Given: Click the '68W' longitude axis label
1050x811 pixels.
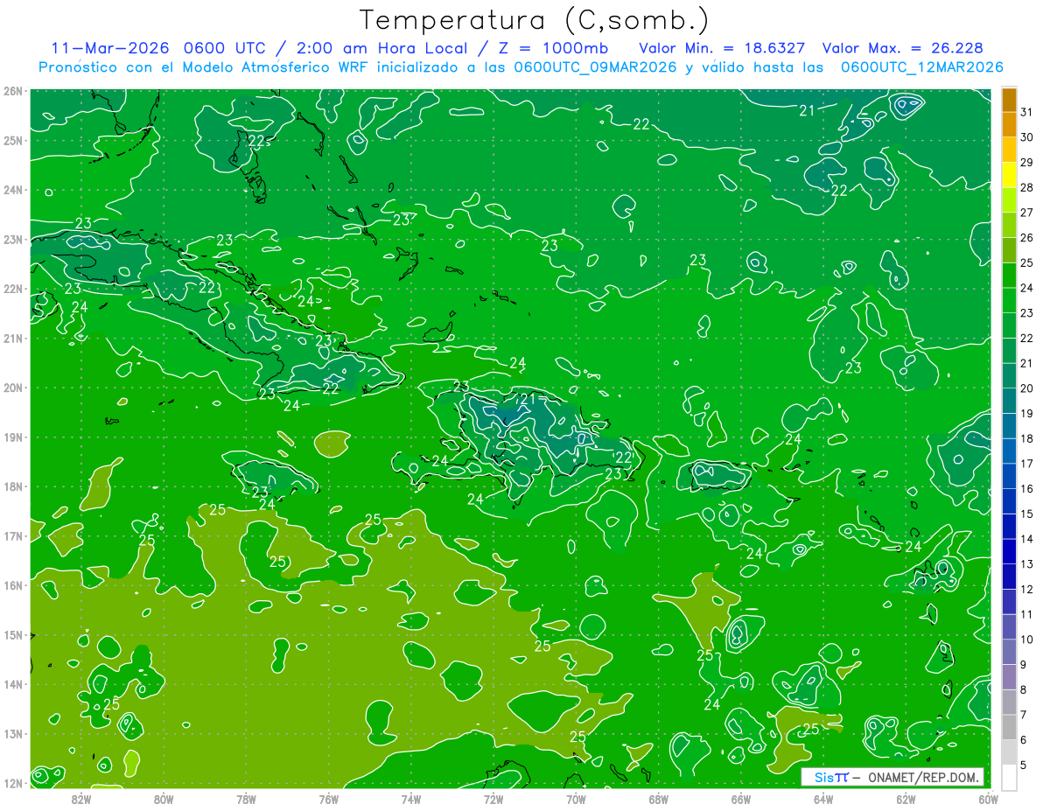Looking at the screenshot, I should click(x=658, y=799).
